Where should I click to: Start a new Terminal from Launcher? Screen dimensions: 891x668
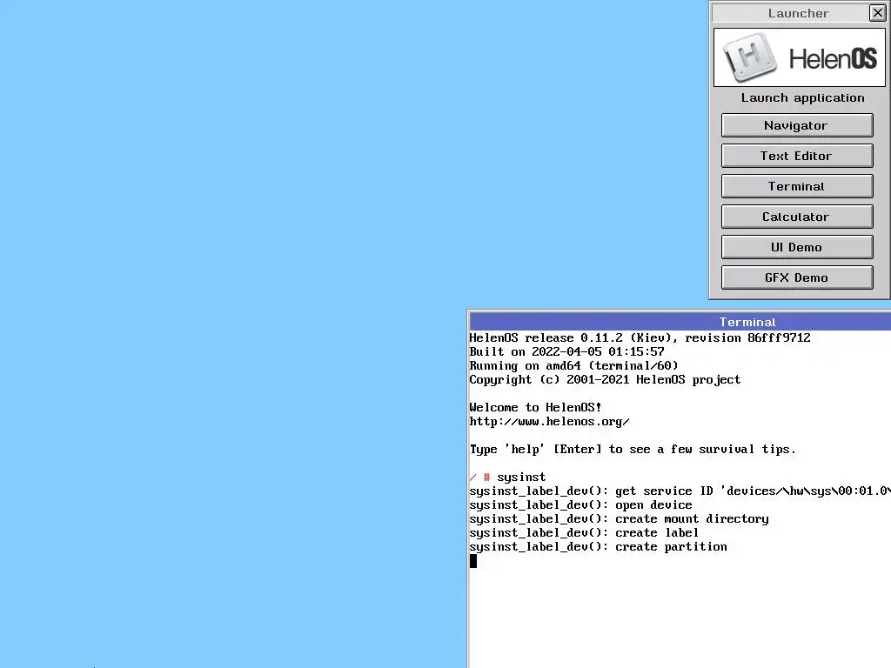tap(797, 186)
